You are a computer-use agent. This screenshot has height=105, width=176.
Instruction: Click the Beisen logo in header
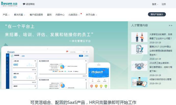[9, 4]
